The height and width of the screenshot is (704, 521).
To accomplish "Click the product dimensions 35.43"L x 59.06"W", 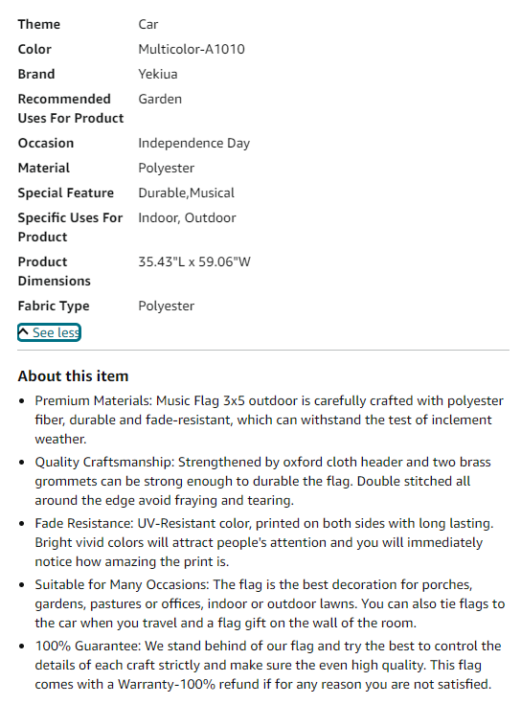I will point(194,261).
